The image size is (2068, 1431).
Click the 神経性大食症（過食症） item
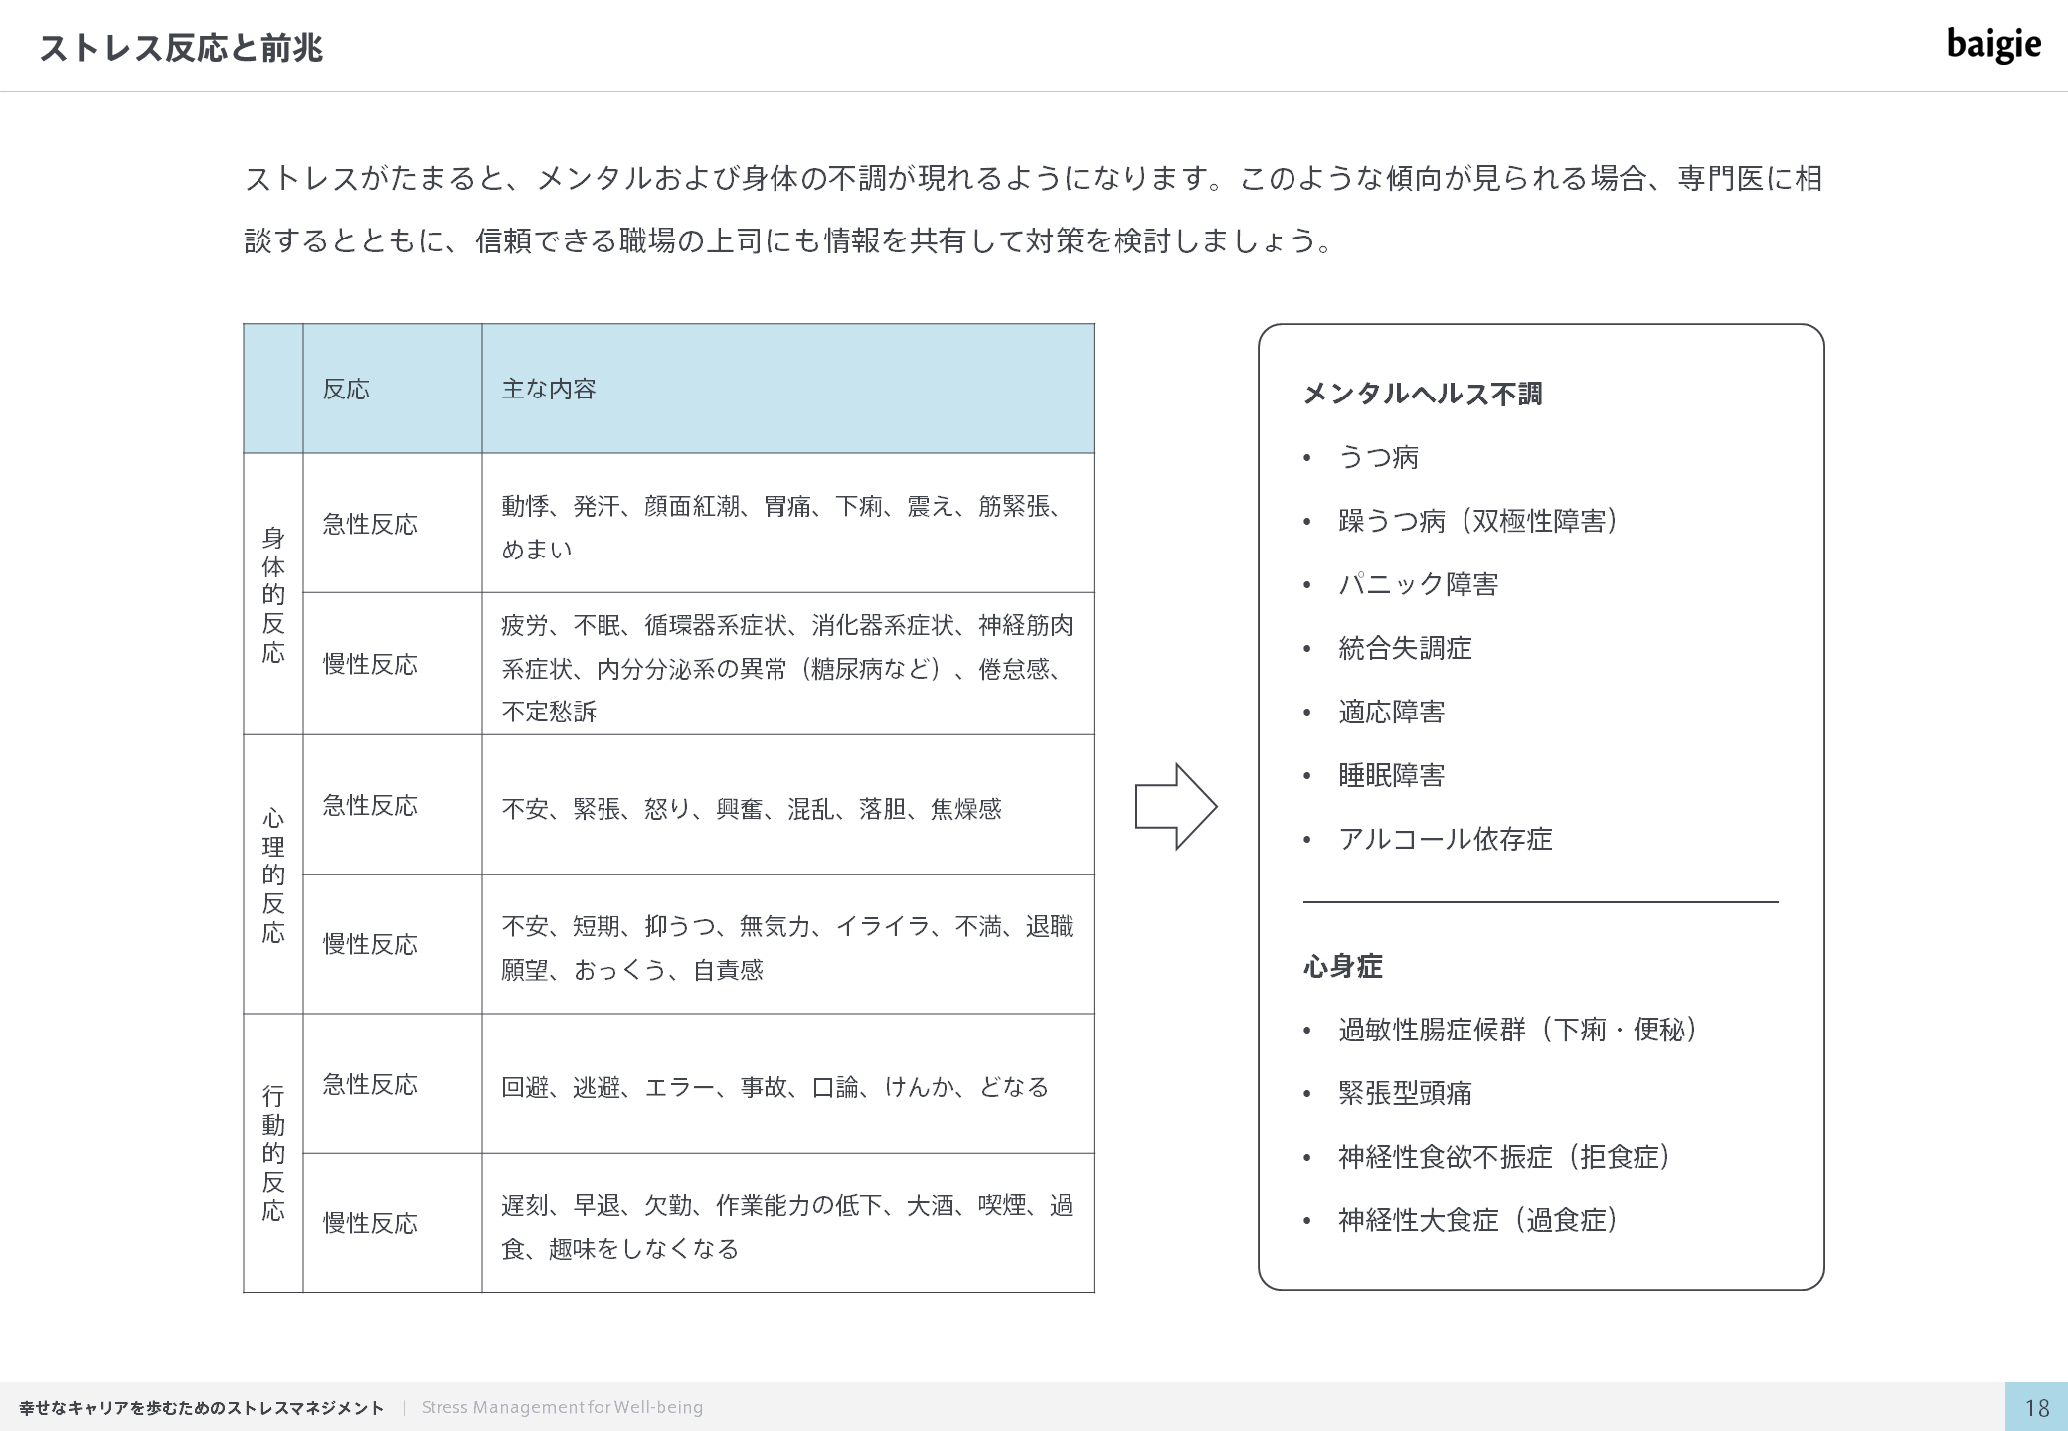tap(1477, 1220)
